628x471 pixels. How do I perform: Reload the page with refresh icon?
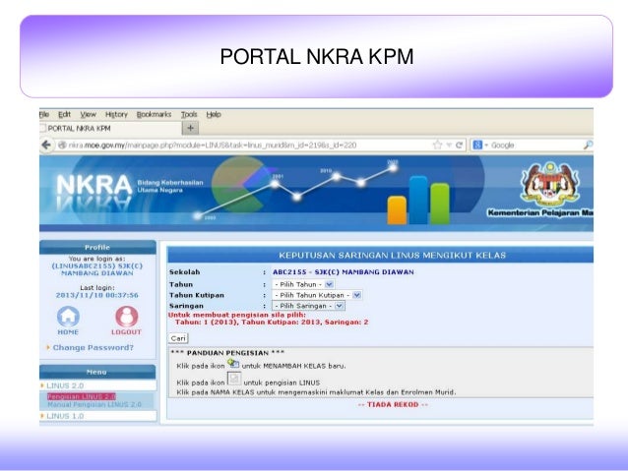[459, 145]
